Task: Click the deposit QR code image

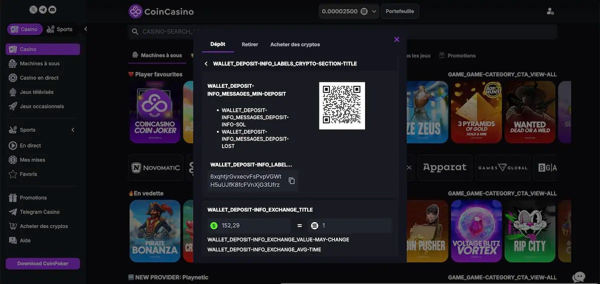Action: click(342, 105)
